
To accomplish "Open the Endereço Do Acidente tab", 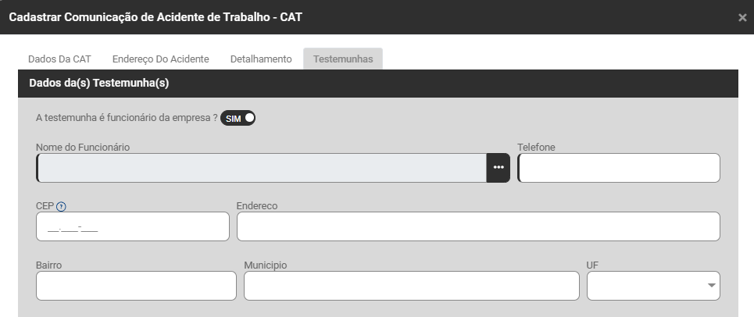I will pos(161,59).
